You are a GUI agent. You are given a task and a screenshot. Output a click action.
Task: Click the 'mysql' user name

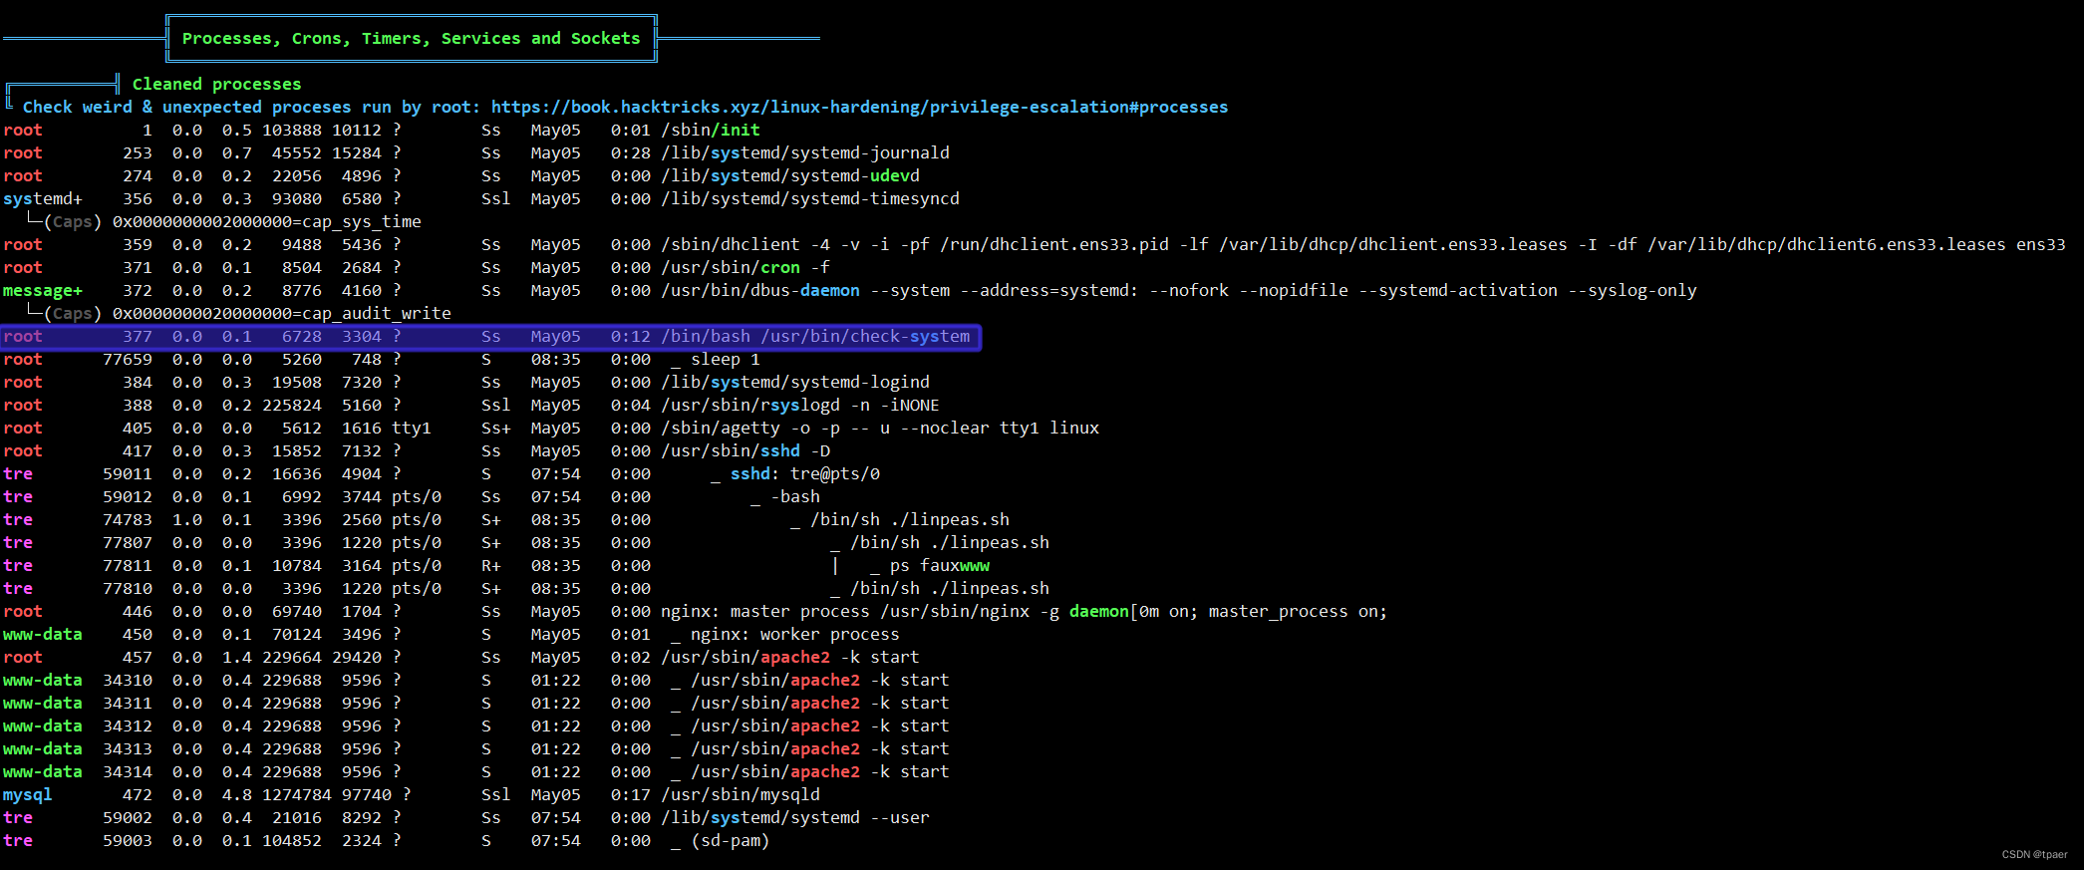click(x=27, y=794)
